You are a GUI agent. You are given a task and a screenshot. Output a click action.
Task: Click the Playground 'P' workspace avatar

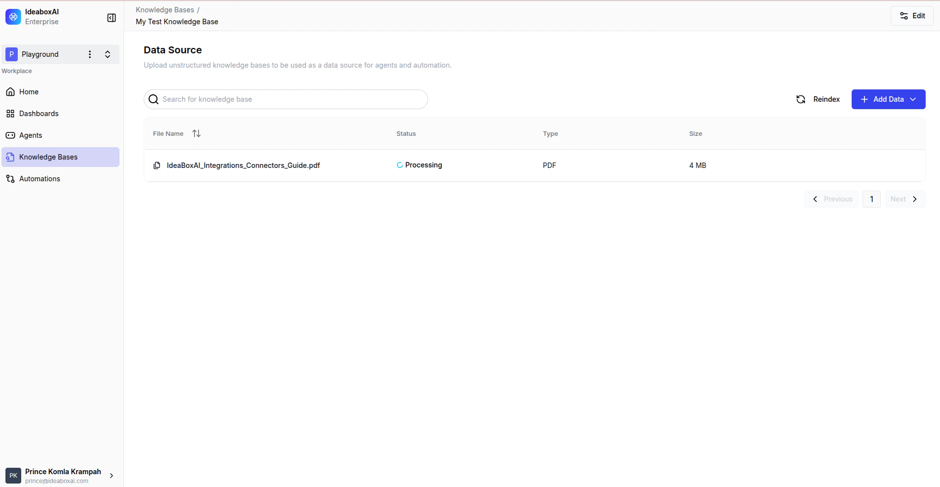click(11, 54)
